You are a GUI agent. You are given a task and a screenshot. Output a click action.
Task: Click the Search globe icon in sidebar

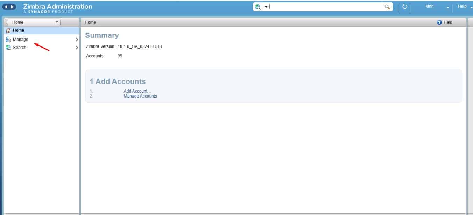(8, 48)
